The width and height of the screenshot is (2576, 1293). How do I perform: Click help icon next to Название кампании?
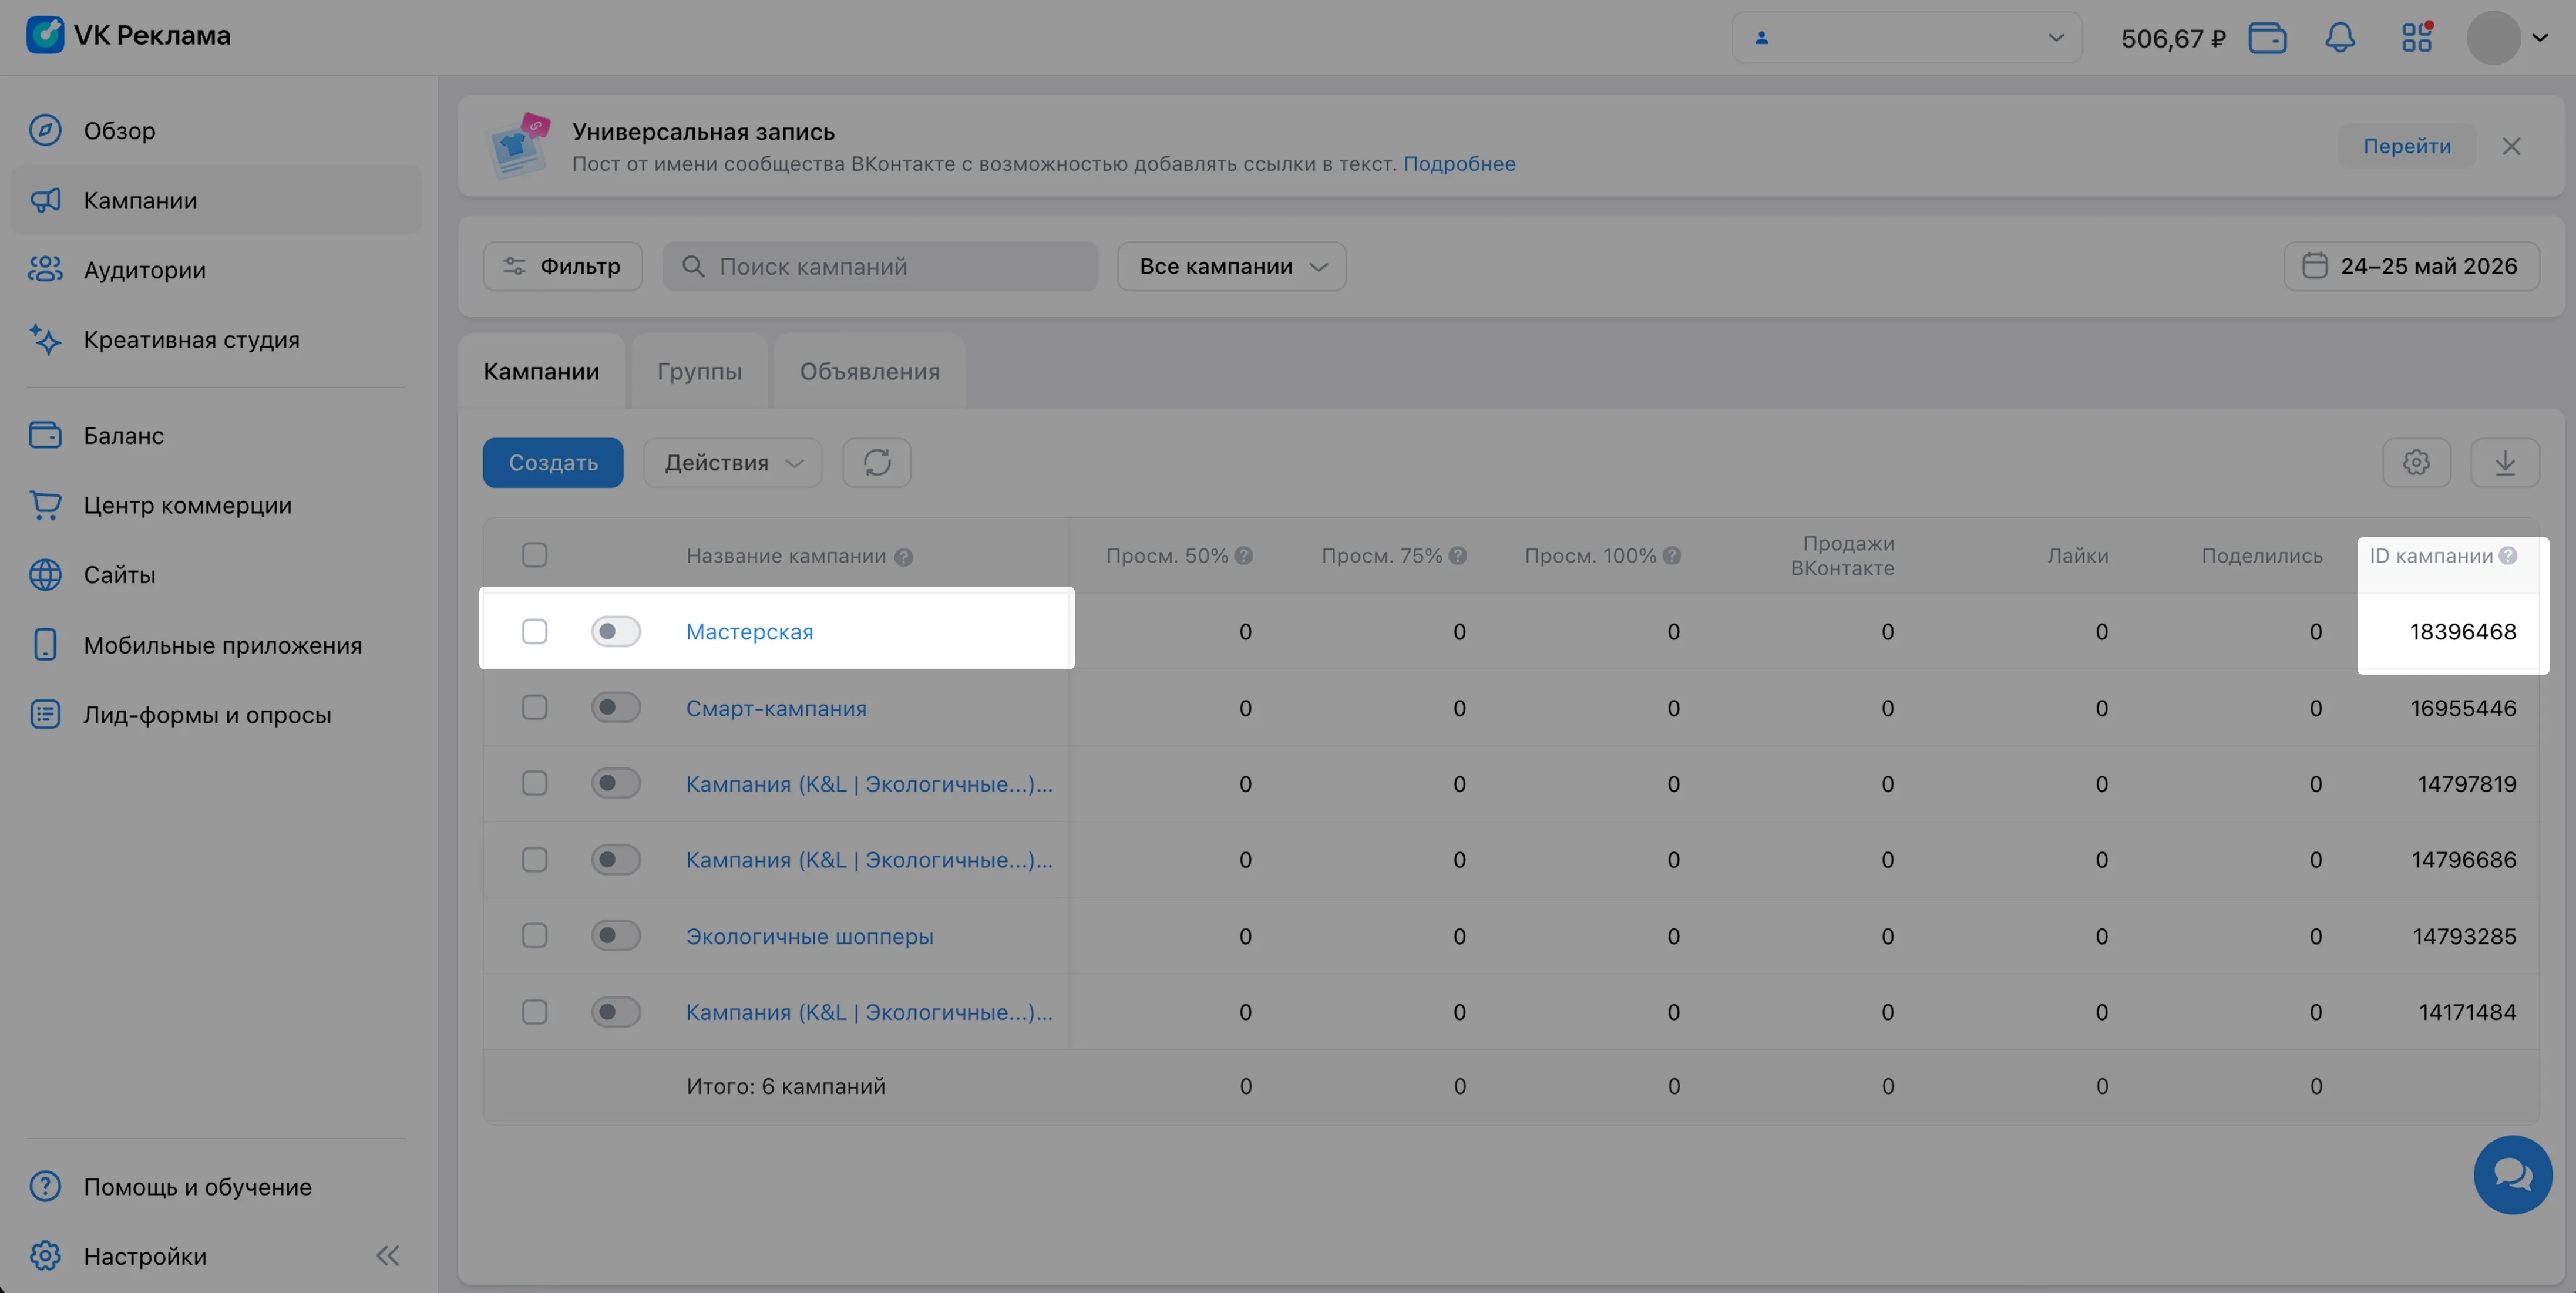point(903,557)
